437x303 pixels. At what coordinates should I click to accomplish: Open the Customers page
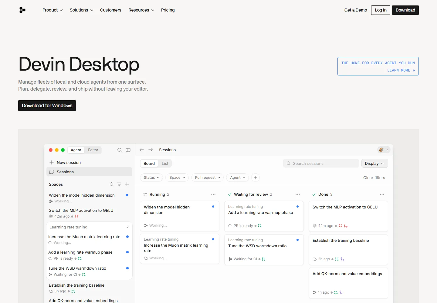point(110,10)
